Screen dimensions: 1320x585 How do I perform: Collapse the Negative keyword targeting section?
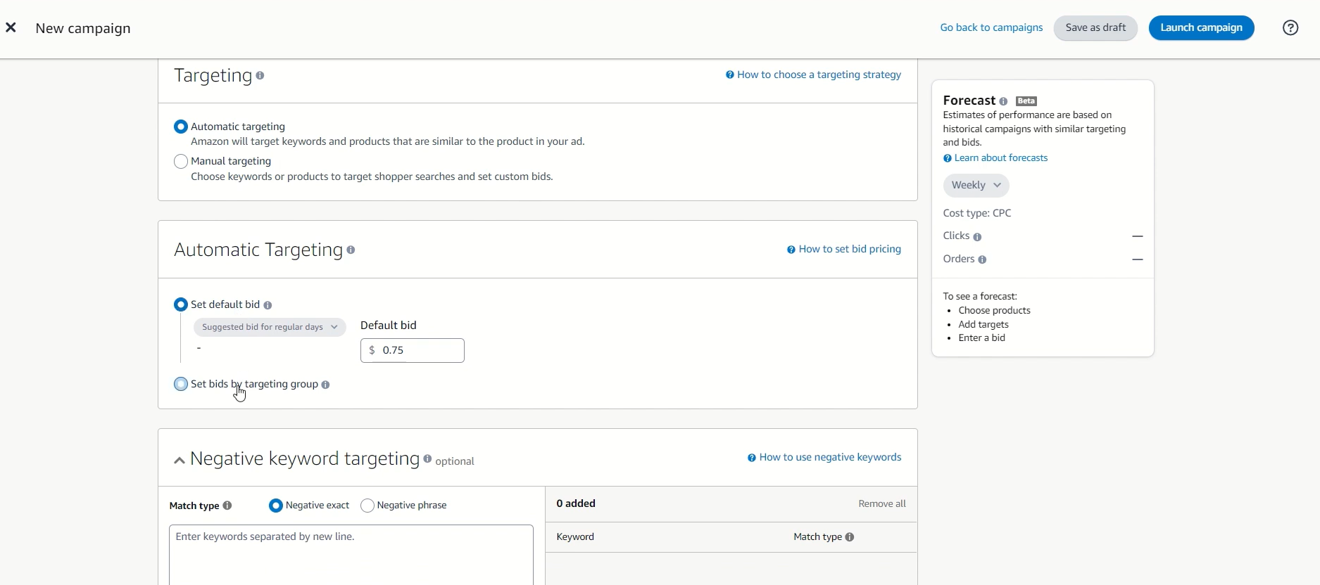180,461
